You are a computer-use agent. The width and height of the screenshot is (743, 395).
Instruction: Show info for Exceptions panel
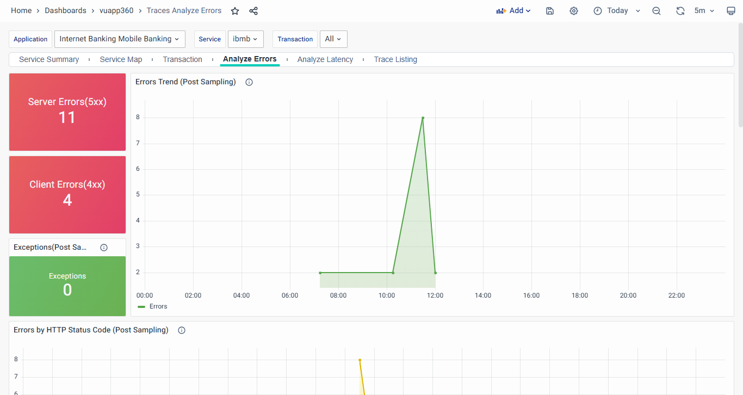[x=104, y=248]
